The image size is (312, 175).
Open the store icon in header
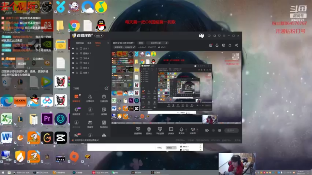coord(223,45)
